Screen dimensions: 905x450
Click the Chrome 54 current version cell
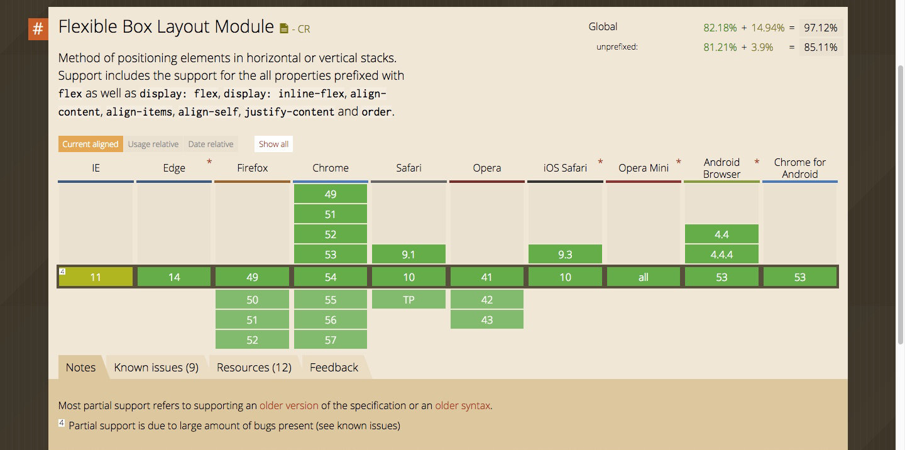(331, 277)
